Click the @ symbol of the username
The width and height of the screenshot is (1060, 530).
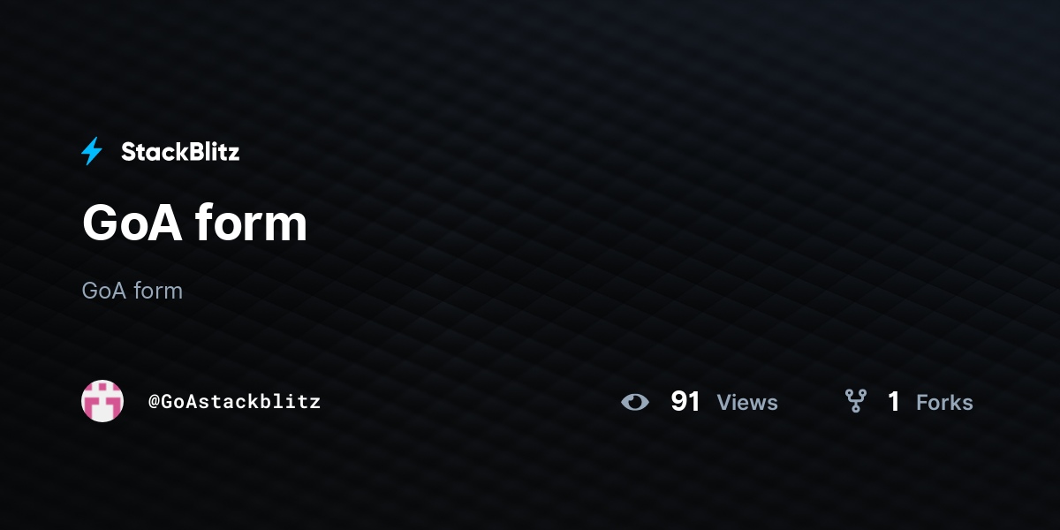click(154, 402)
